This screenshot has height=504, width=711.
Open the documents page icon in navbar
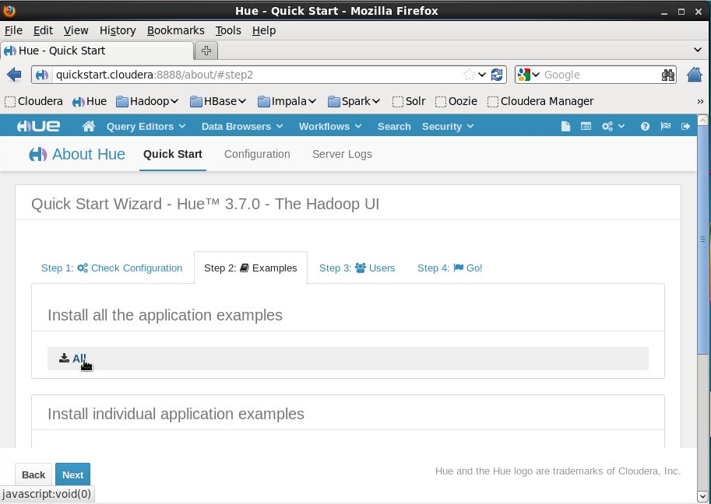point(565,126)
